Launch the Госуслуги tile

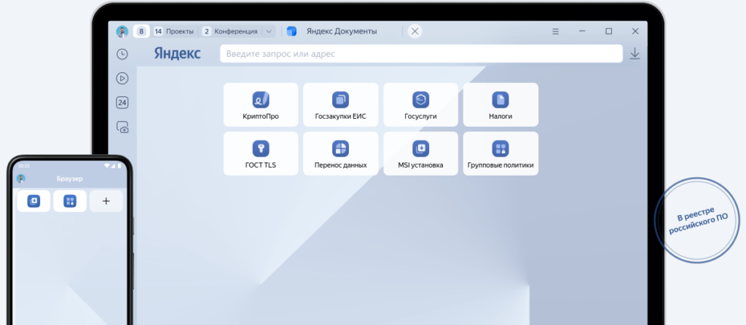click(420, 105)
